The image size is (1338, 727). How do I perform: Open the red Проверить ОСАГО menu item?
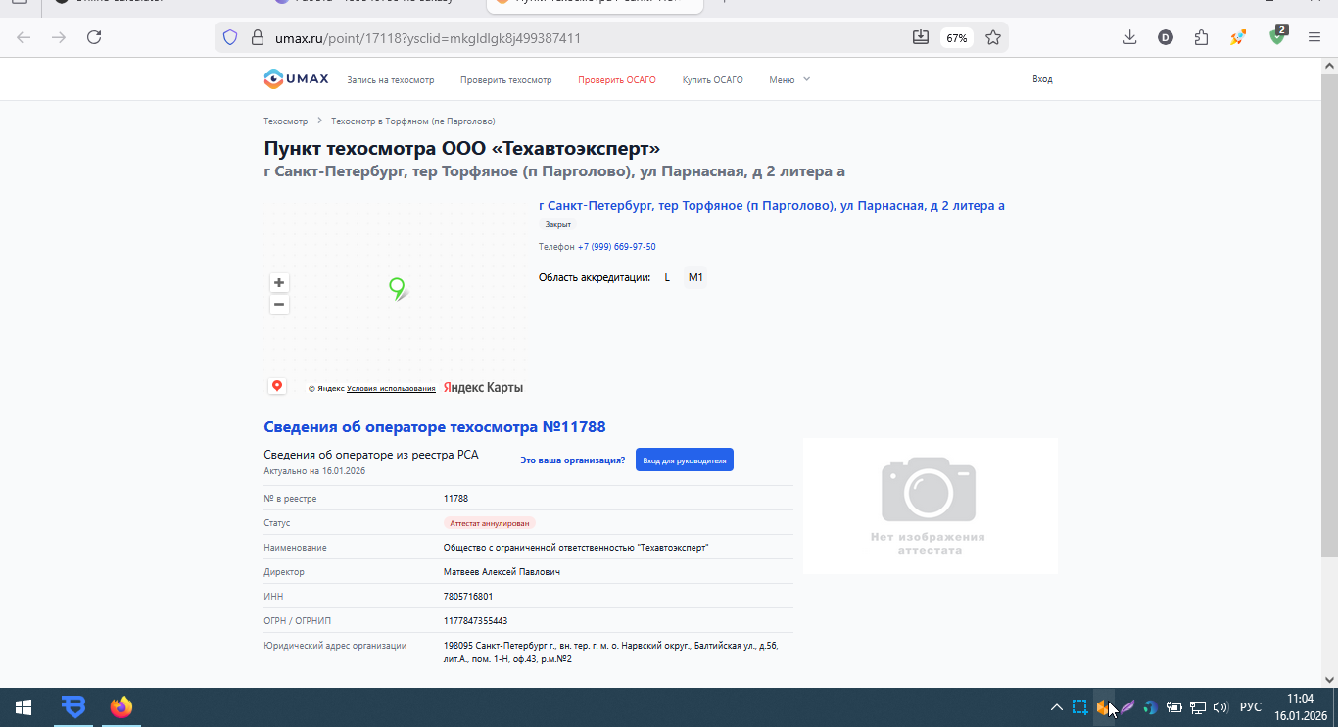[x=617, y=80]
